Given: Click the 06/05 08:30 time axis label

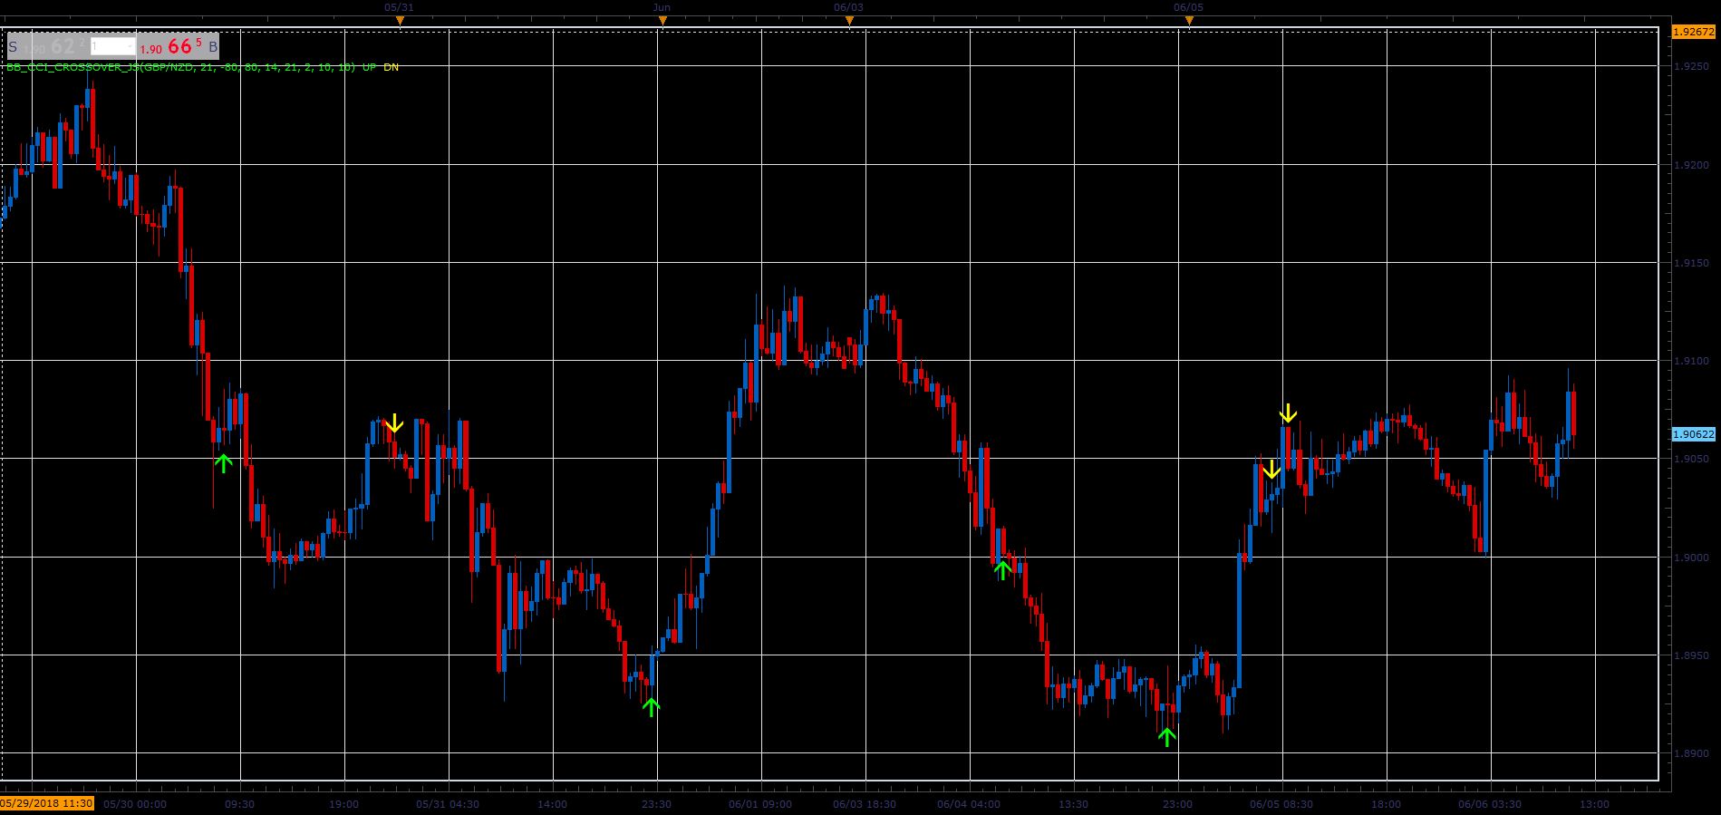Looking at the screenshot, I should (x=1281, y=804).
